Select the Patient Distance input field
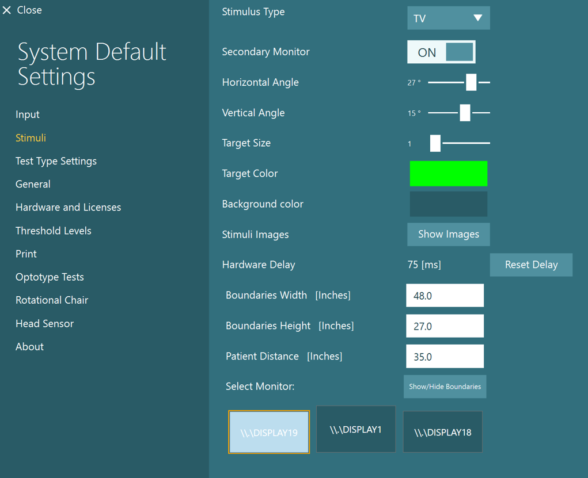 point(445,357)
